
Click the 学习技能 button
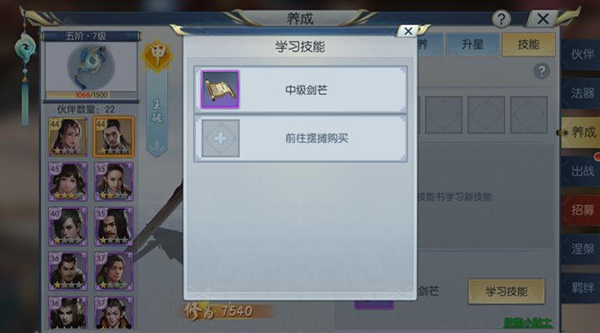coord(507,291)
